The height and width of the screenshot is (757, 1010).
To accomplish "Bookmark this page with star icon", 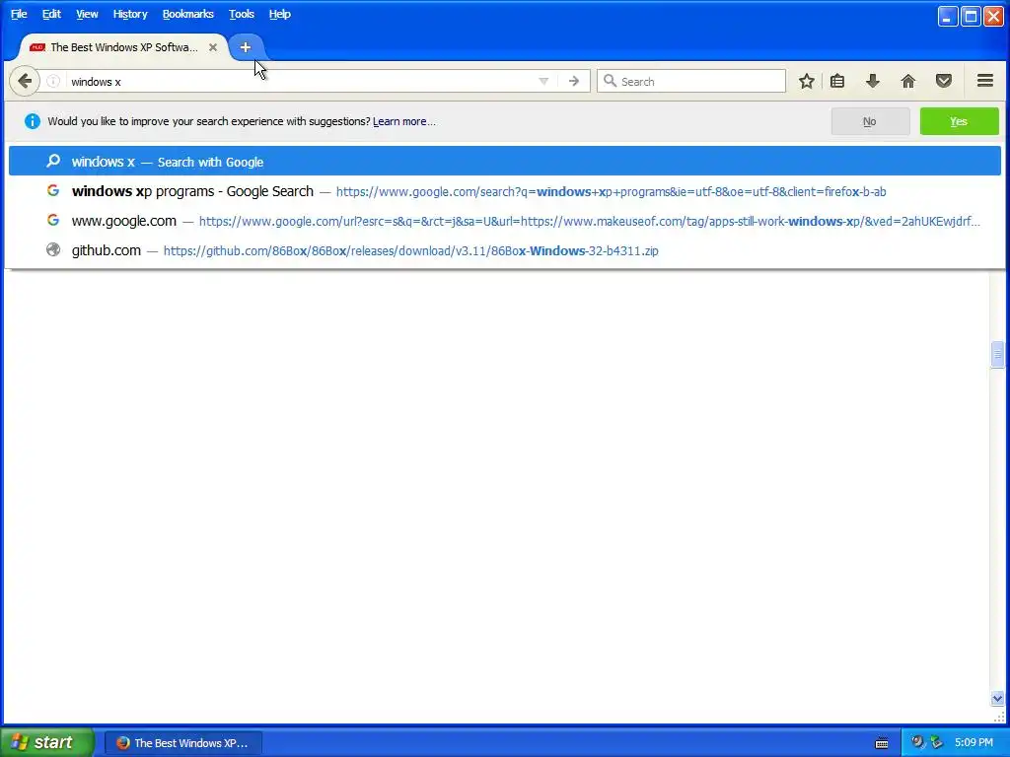I will pyautogui.click(x=807, y=81).
